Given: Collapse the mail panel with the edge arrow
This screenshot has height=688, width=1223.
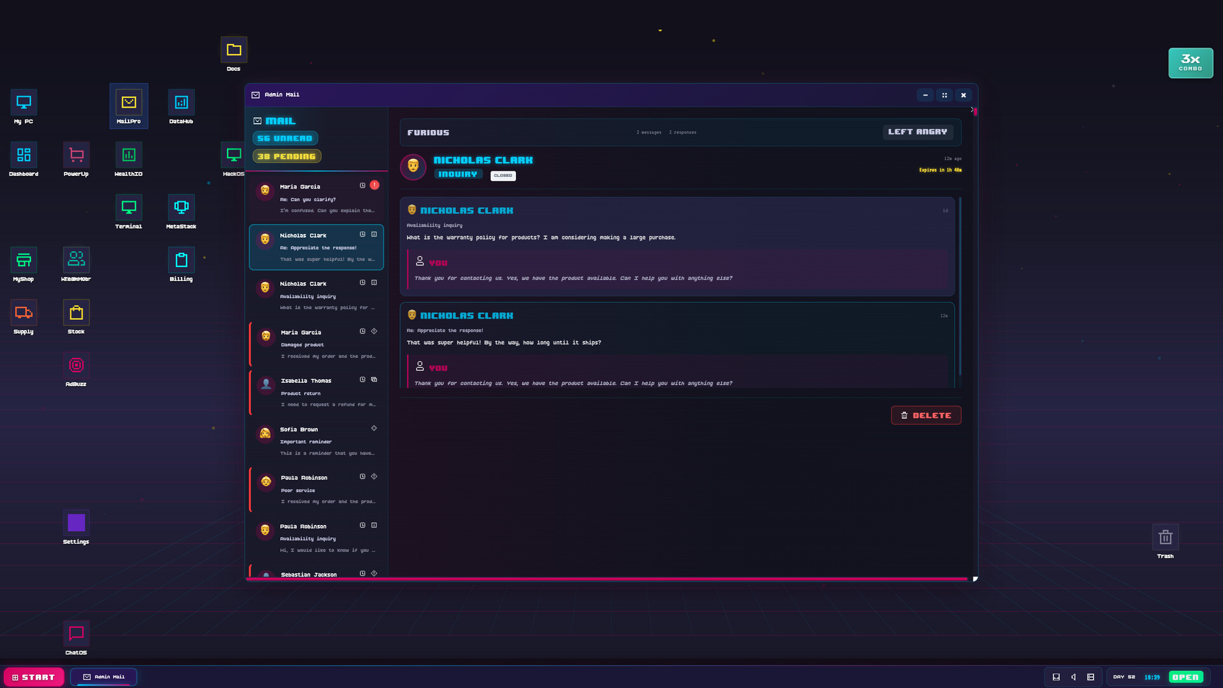Looking at the screenshot, I should pyautogui.click(x=972, y=110).
